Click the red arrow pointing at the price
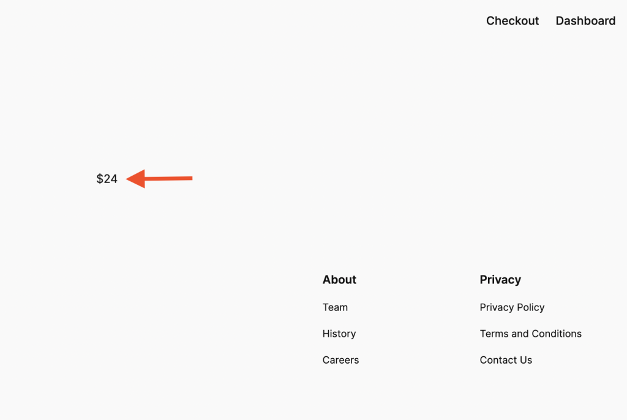 [160, 179]
